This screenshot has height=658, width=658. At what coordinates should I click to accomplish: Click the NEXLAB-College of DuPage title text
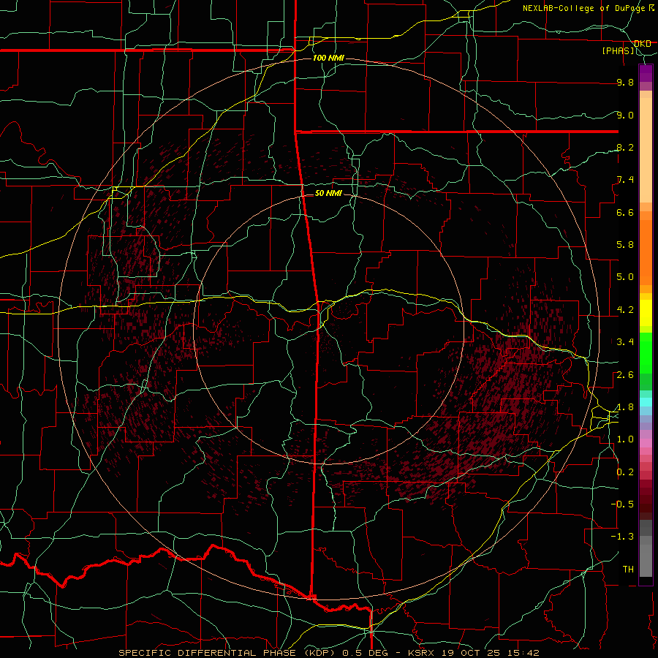(583, 8)
